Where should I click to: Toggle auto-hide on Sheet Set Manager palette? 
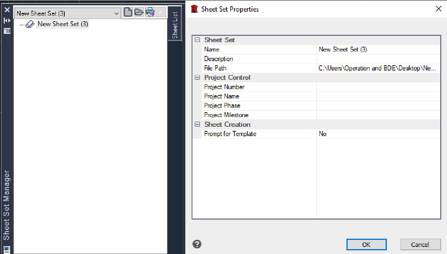click(x=7, y=21)
